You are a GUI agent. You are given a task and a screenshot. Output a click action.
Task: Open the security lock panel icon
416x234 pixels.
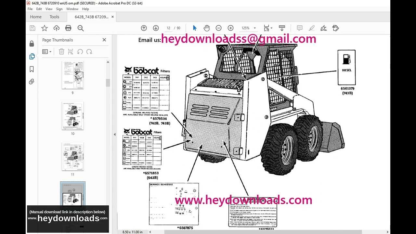(x=32, y=44)
